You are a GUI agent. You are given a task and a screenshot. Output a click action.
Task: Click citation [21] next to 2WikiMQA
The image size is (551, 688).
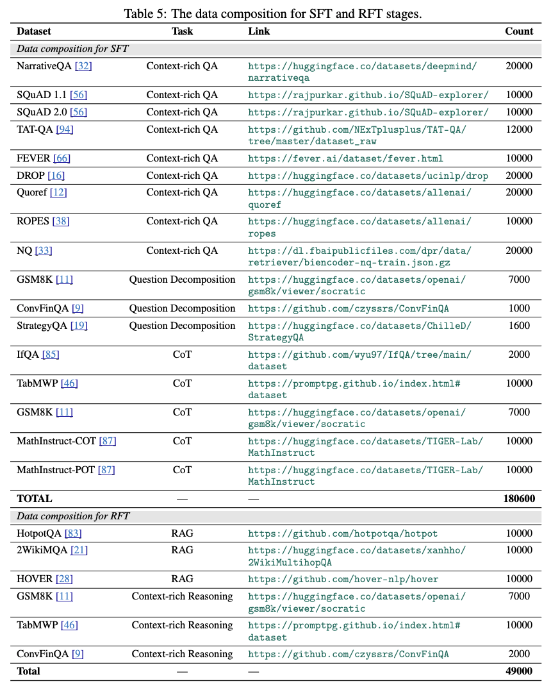click(79, 550)
